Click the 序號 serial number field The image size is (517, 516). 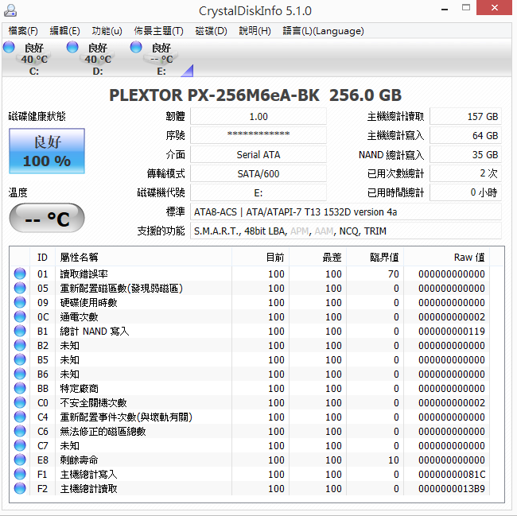click(x=258, y=135)
